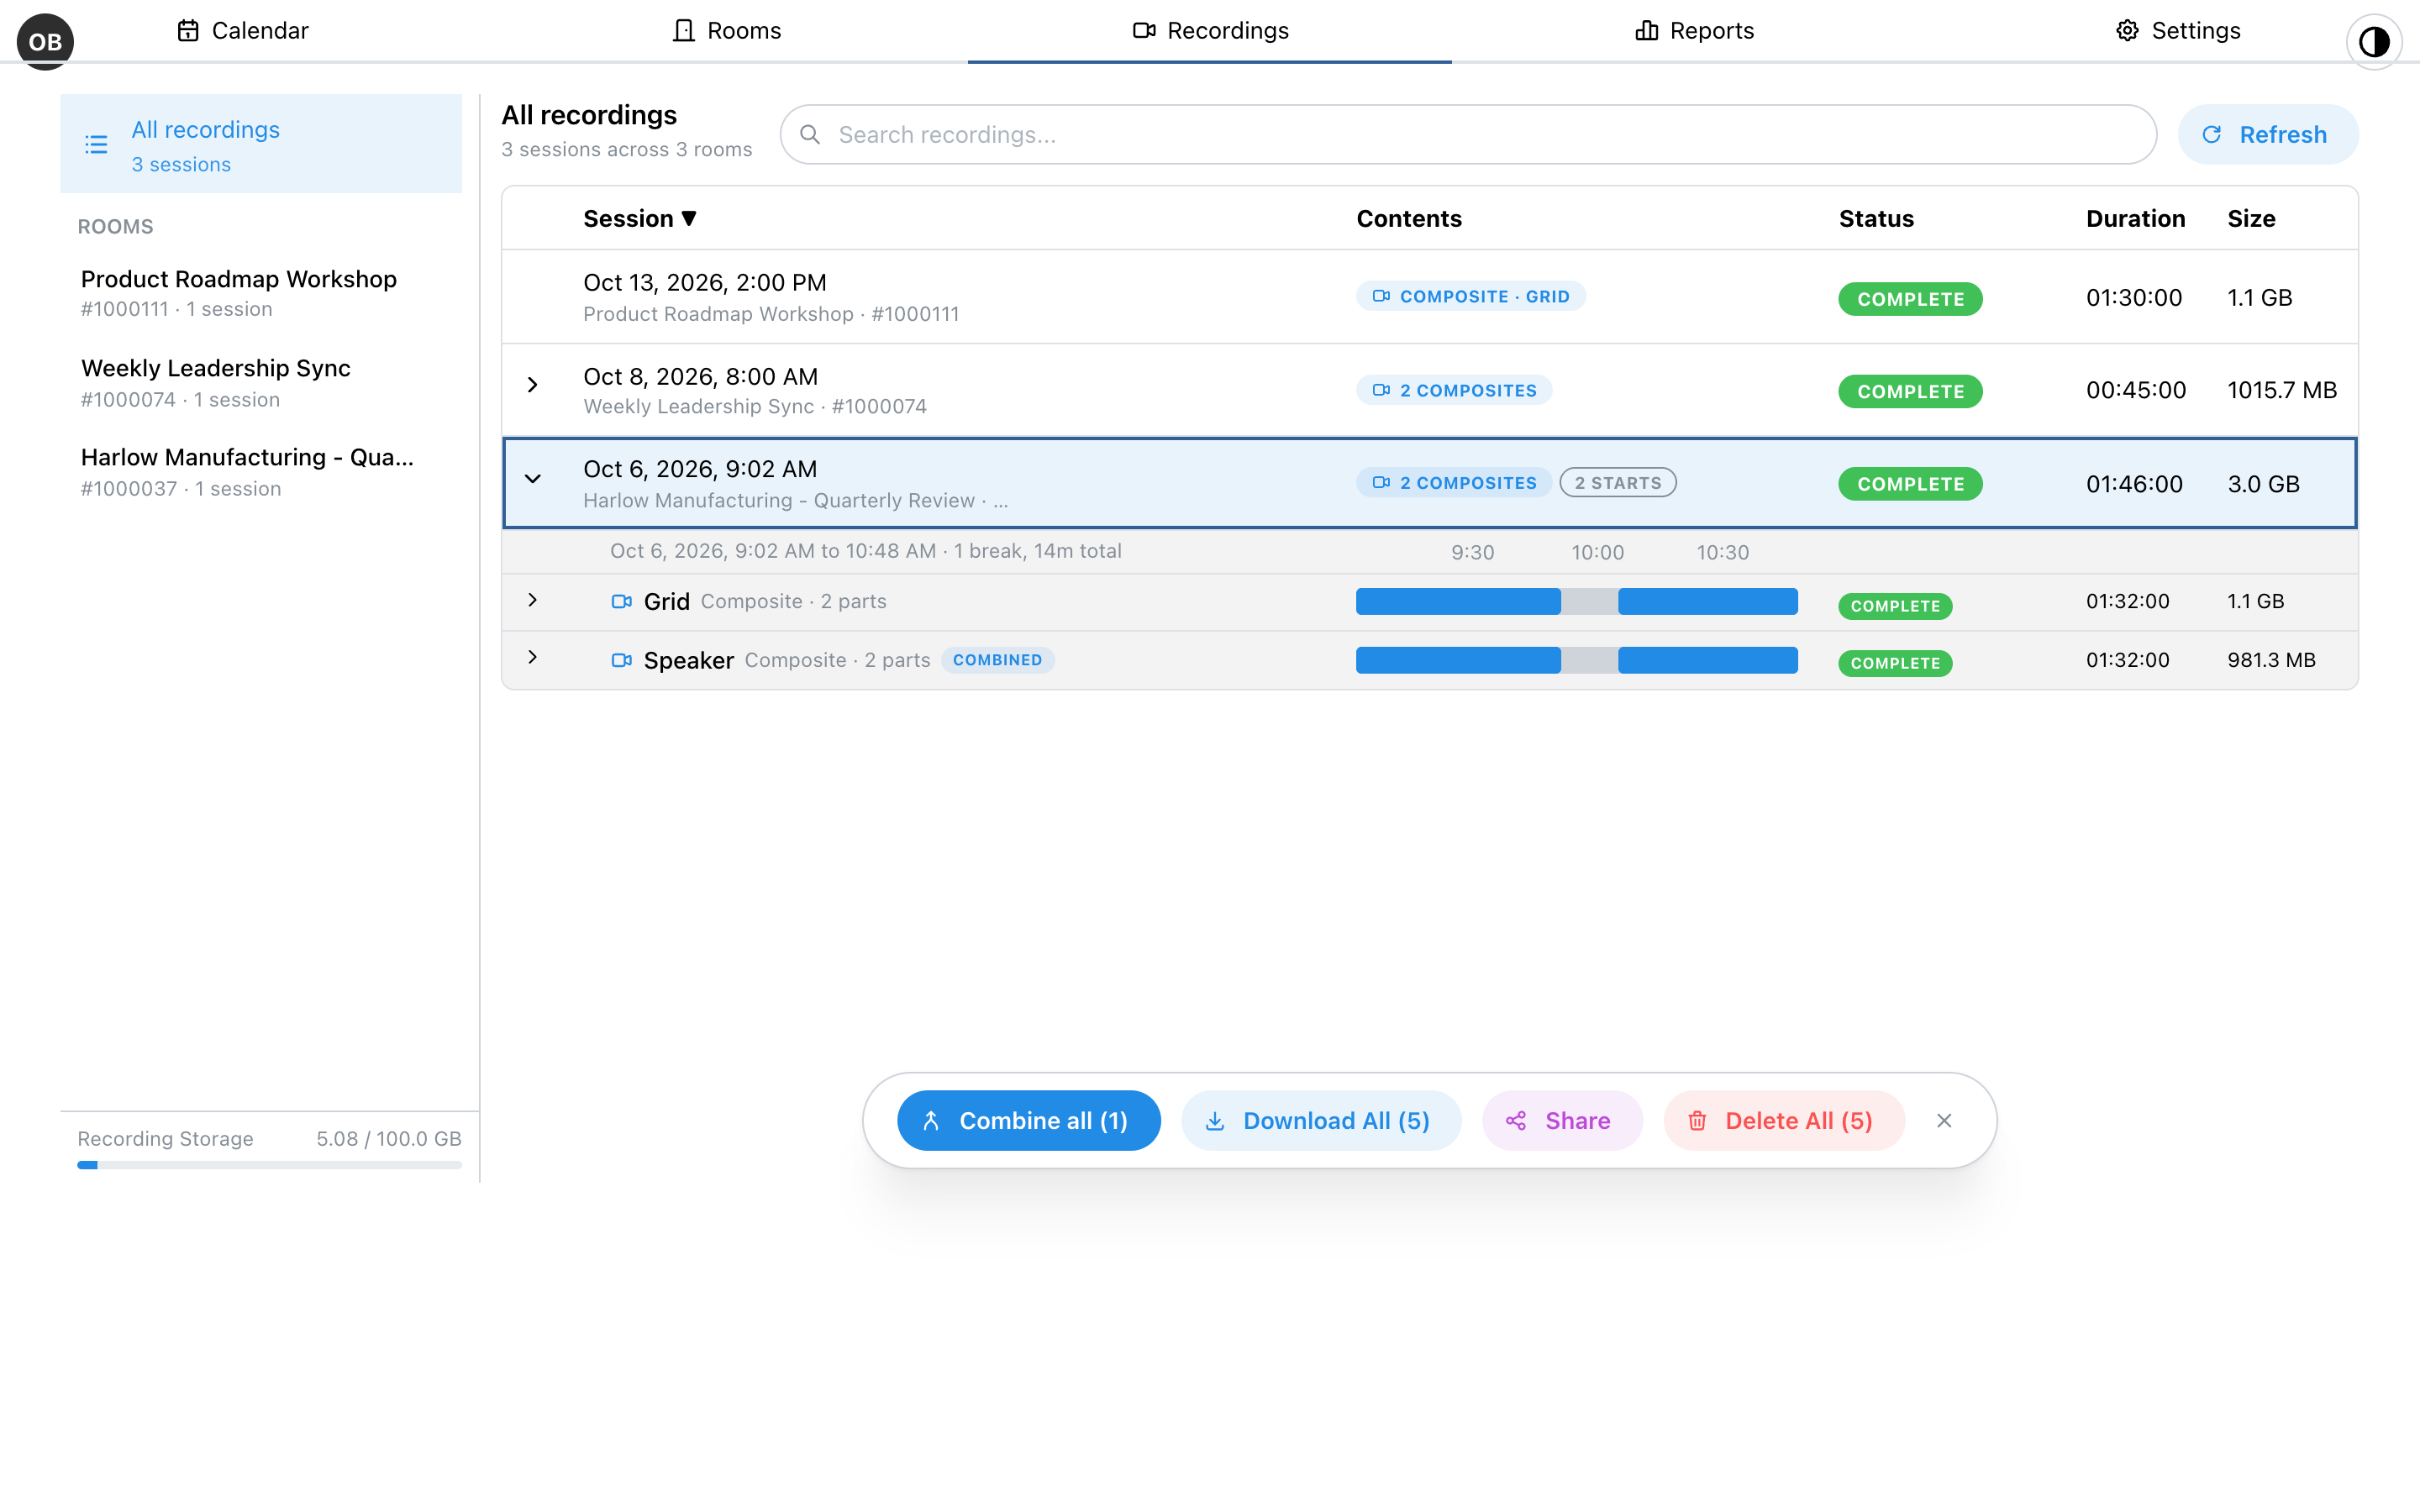Image resolution: width=2420 pixels, height=1512 pixels.
Task: Click the Combine all (1) button
Action: [x=1028, y=1121]
